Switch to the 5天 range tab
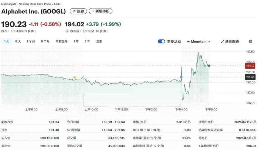 [x=18, y=41]
